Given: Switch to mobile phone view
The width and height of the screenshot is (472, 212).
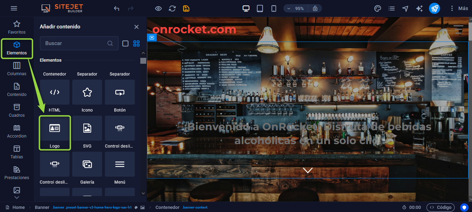Looking at the screenshot, I should [274, 8].
